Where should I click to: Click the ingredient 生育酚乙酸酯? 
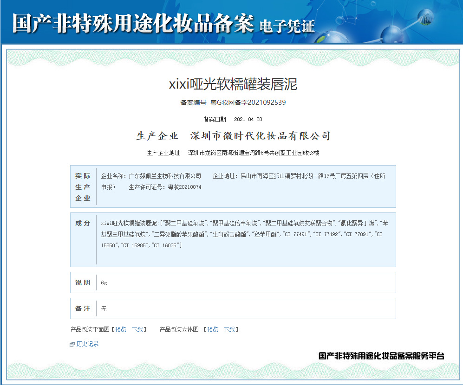tap(229, 234)
